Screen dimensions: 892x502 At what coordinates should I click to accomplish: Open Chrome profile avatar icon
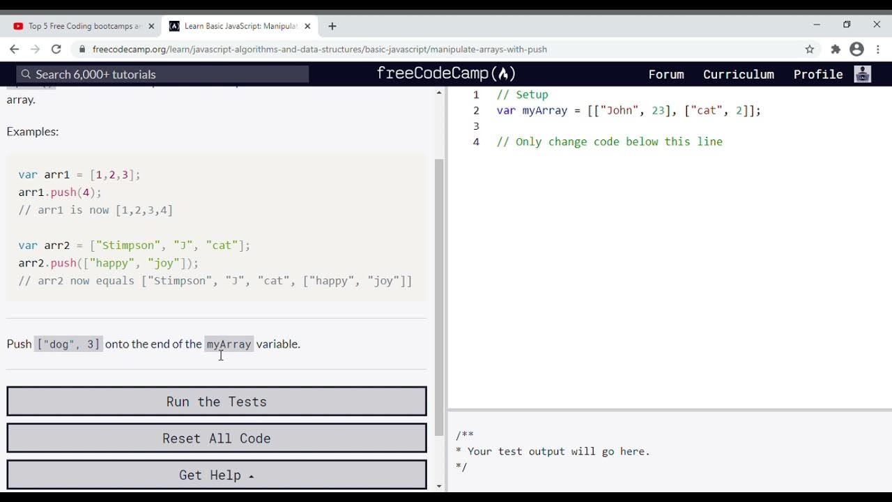857,49
